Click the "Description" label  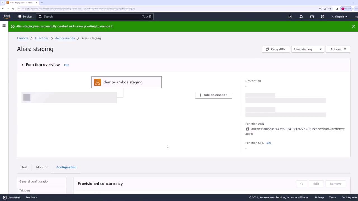click(253, 81)
